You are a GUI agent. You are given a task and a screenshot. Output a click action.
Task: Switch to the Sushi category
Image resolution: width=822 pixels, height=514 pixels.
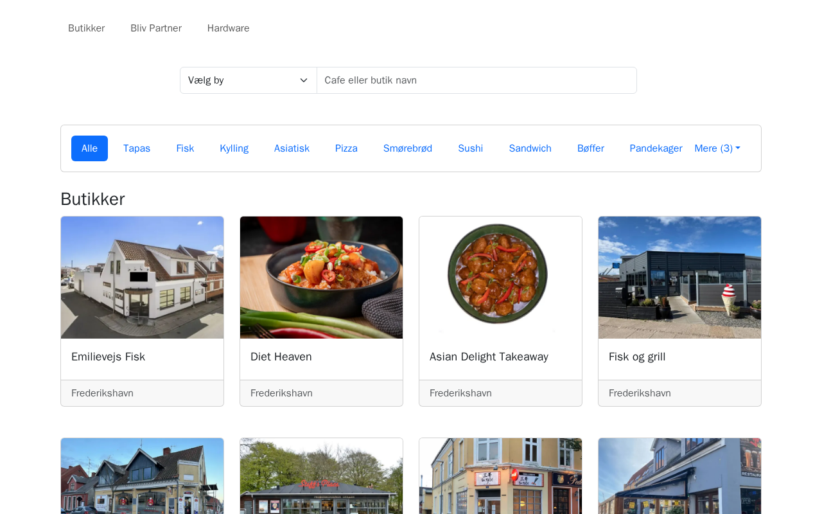(x=470, y=148)
